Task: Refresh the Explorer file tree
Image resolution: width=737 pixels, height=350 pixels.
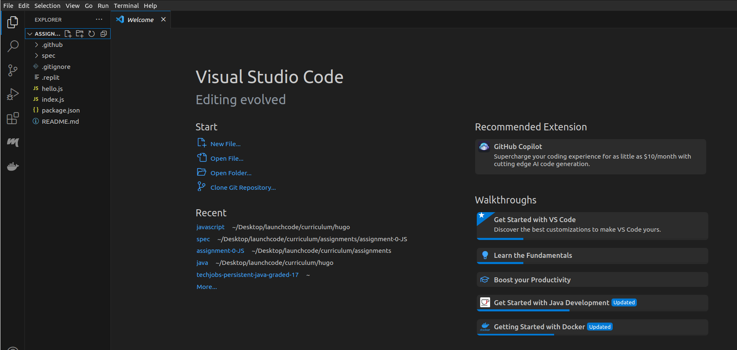Action: coord(91,34)
